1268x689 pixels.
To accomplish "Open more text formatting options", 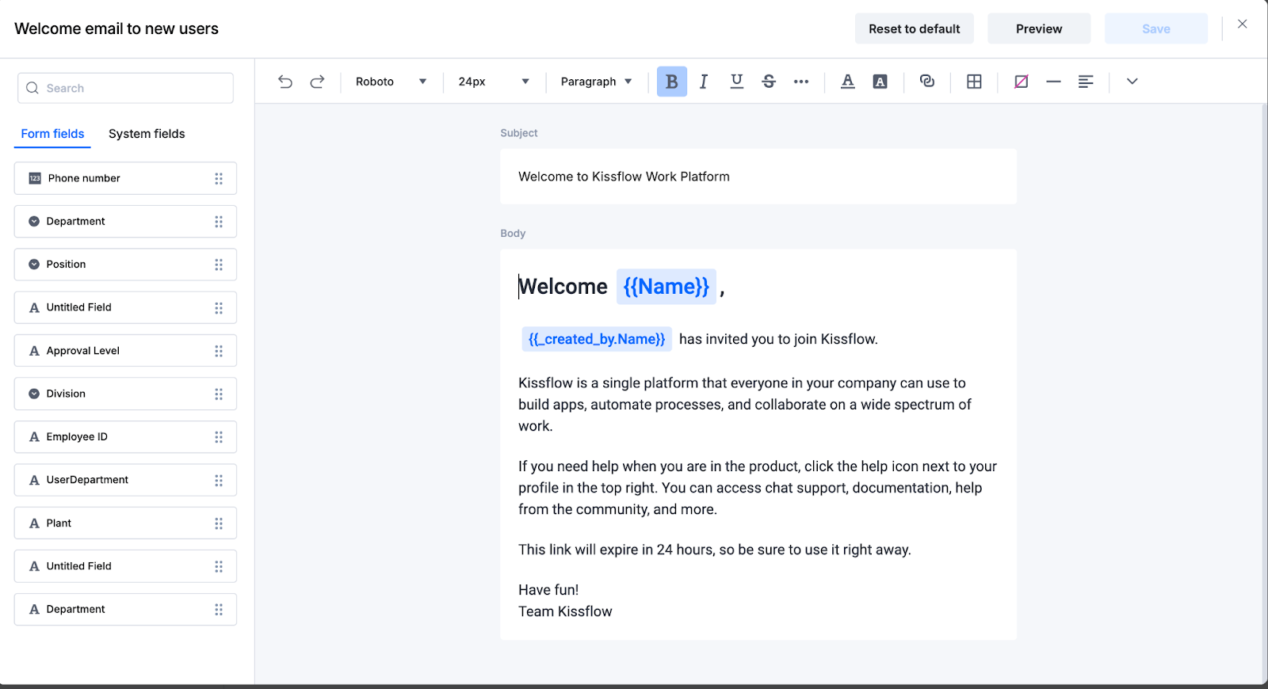I will pyautogui.click(x=801, y=82).
